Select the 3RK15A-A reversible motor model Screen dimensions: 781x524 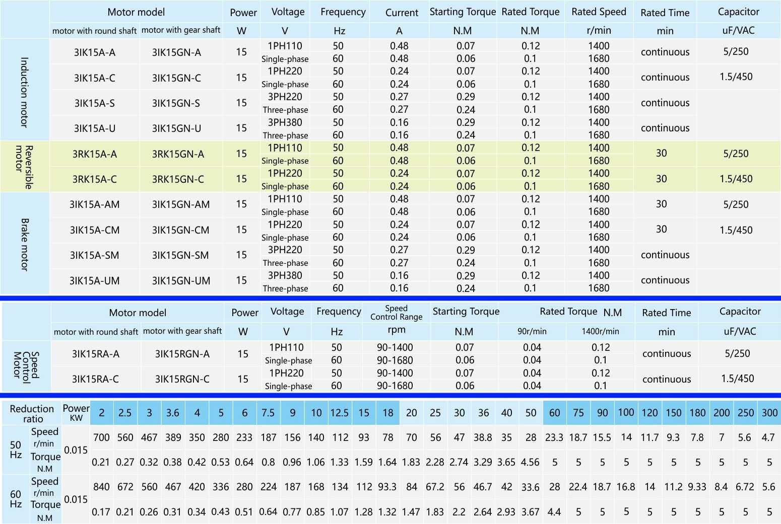click(x=95, y=154)
